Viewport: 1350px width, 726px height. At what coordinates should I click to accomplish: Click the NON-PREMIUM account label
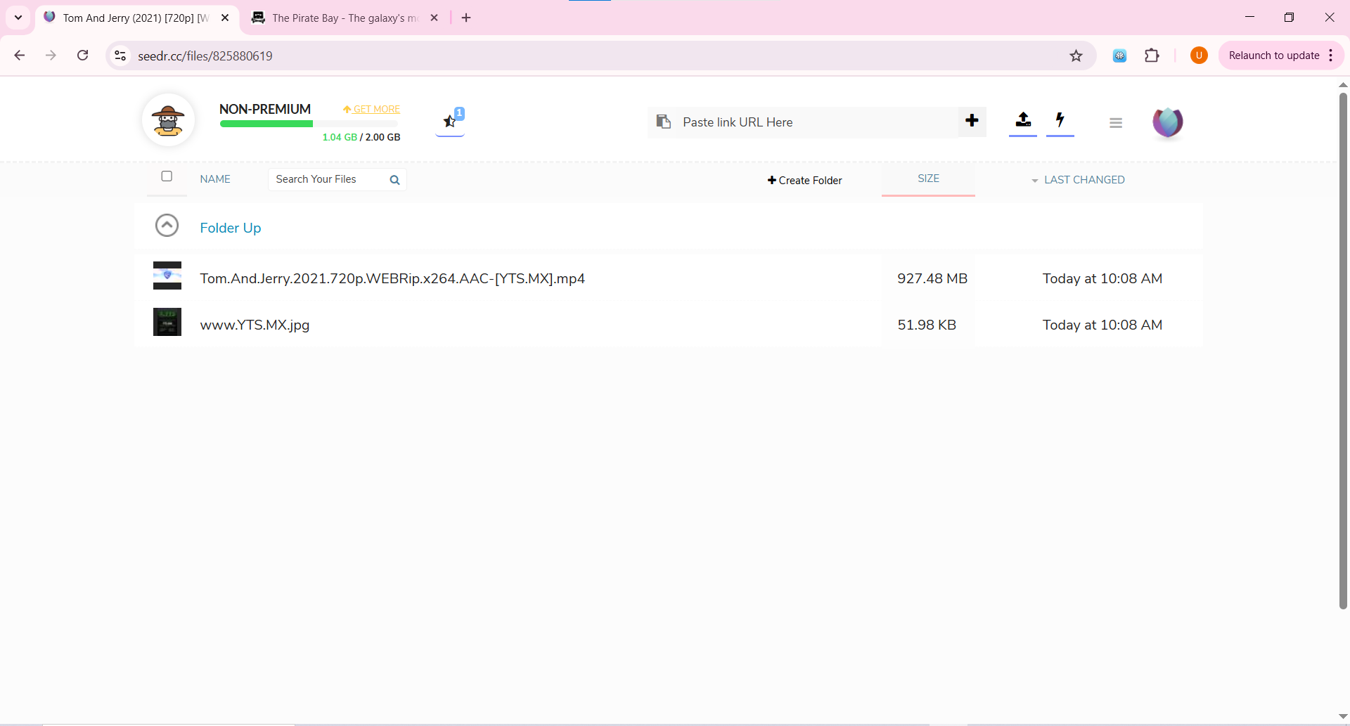coord(265,109)
